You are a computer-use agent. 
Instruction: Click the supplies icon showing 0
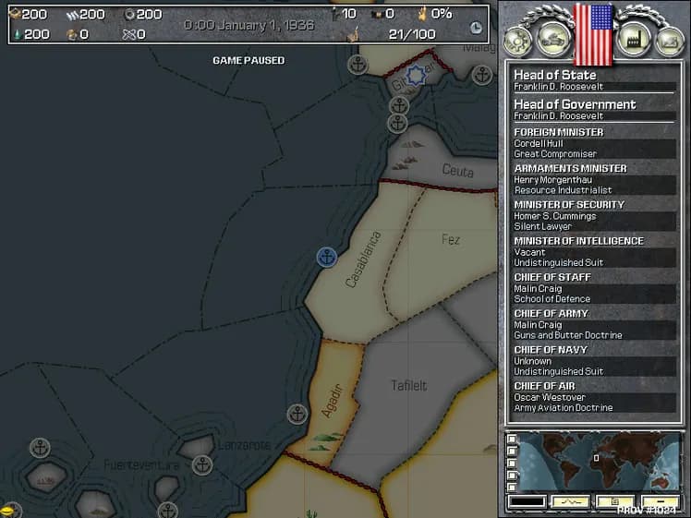[x=72, y=34]
